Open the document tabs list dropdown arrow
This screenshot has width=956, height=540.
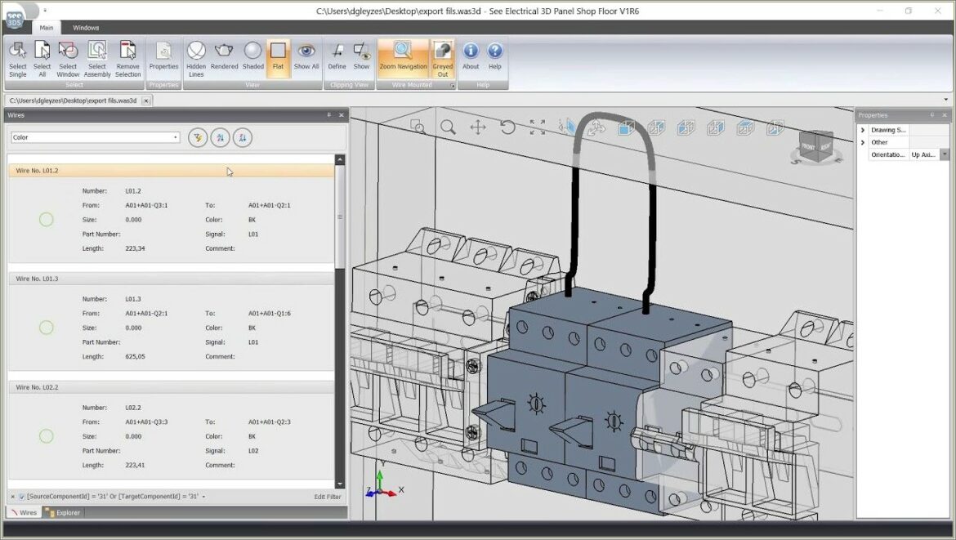pyautogui.click(x=946, y=100)
